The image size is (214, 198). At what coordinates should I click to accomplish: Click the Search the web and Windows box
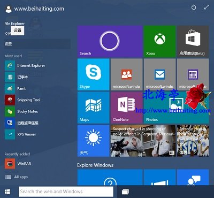[x=66, y=192]
